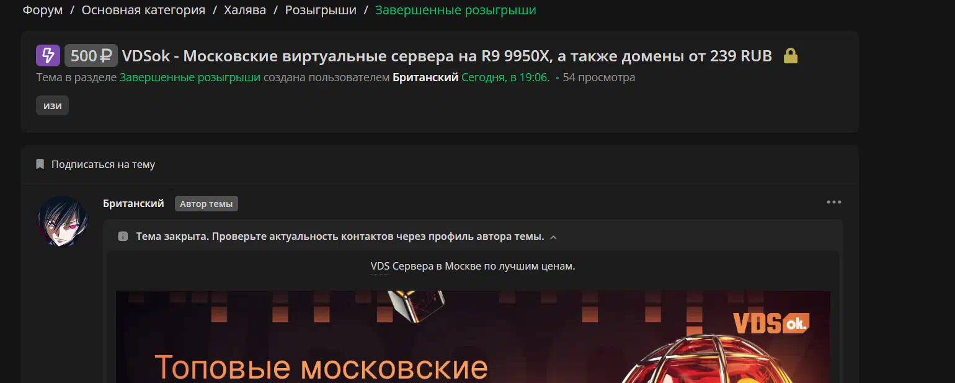Collapse the 'Тема закрыта' notice chevron

click(x=553, y=237)
